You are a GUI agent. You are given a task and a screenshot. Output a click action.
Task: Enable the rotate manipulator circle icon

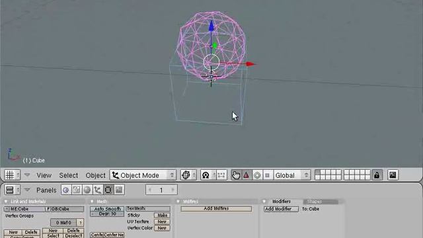(x=257, y=175)
